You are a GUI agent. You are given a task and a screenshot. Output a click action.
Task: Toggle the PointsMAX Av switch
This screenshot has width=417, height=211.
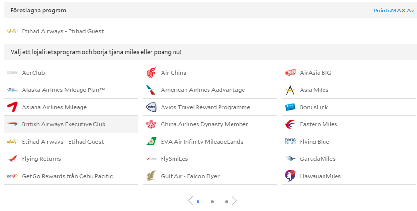394,11
